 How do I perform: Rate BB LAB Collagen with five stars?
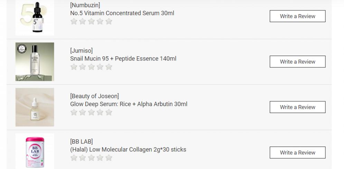pos(109,158)
